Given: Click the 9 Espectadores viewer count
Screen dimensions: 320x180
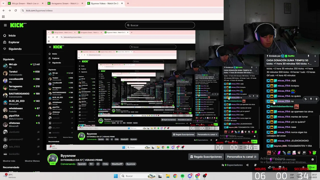Looking at the screenshot, I should click(x=232, y=165).
